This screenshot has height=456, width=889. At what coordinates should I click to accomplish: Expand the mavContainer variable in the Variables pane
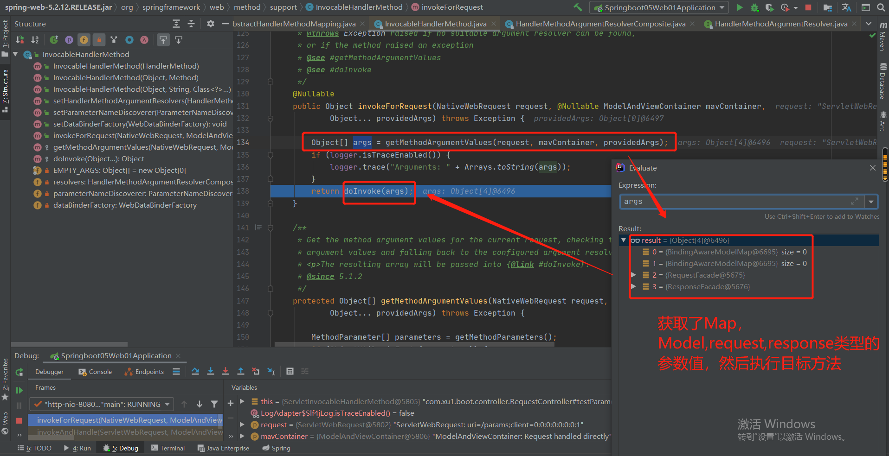point(242,436)
